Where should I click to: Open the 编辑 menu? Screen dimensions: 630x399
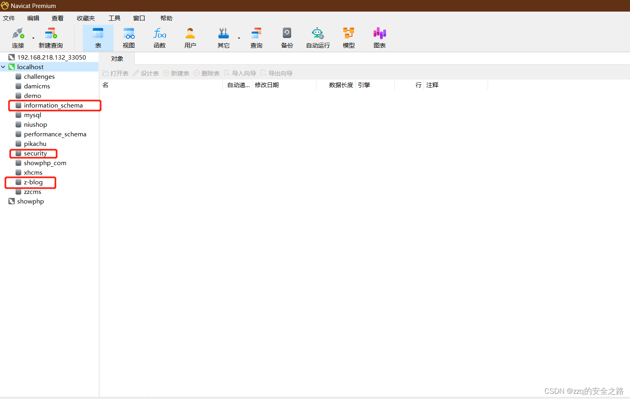point(33,18)
